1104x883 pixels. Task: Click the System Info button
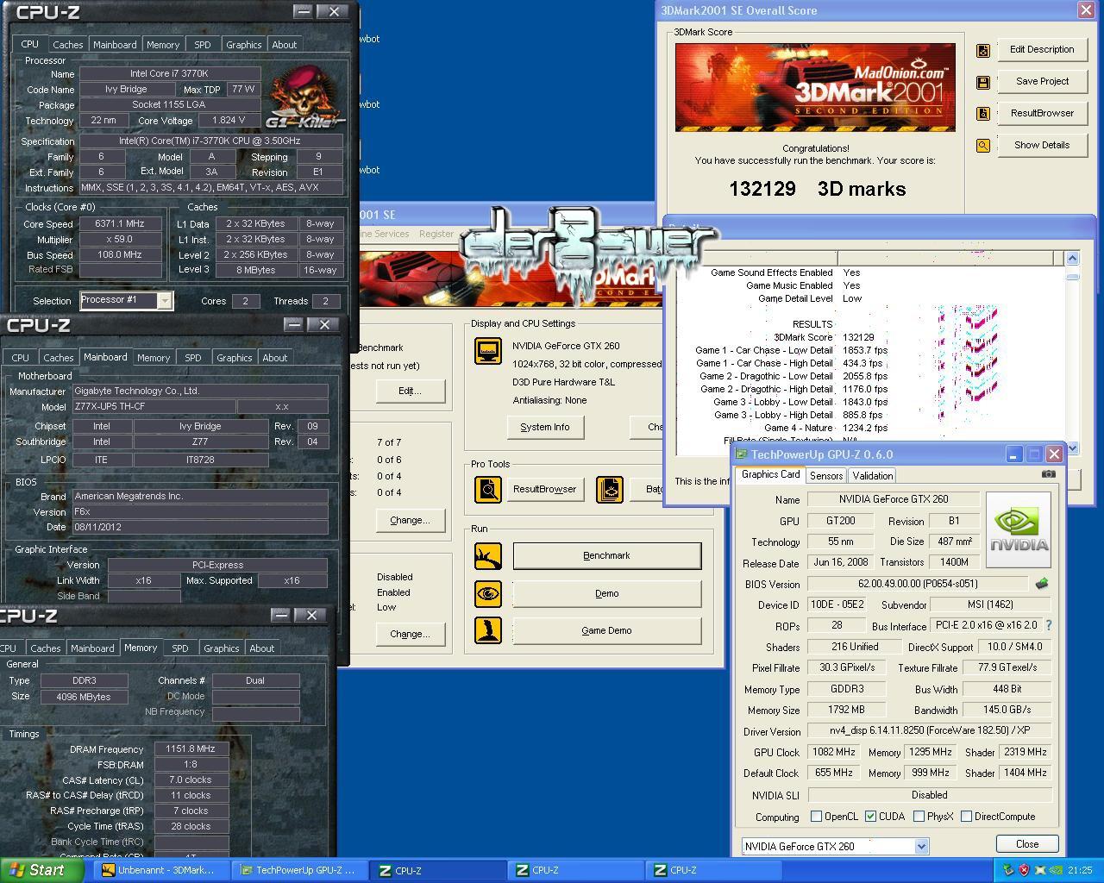coord(544,428)
